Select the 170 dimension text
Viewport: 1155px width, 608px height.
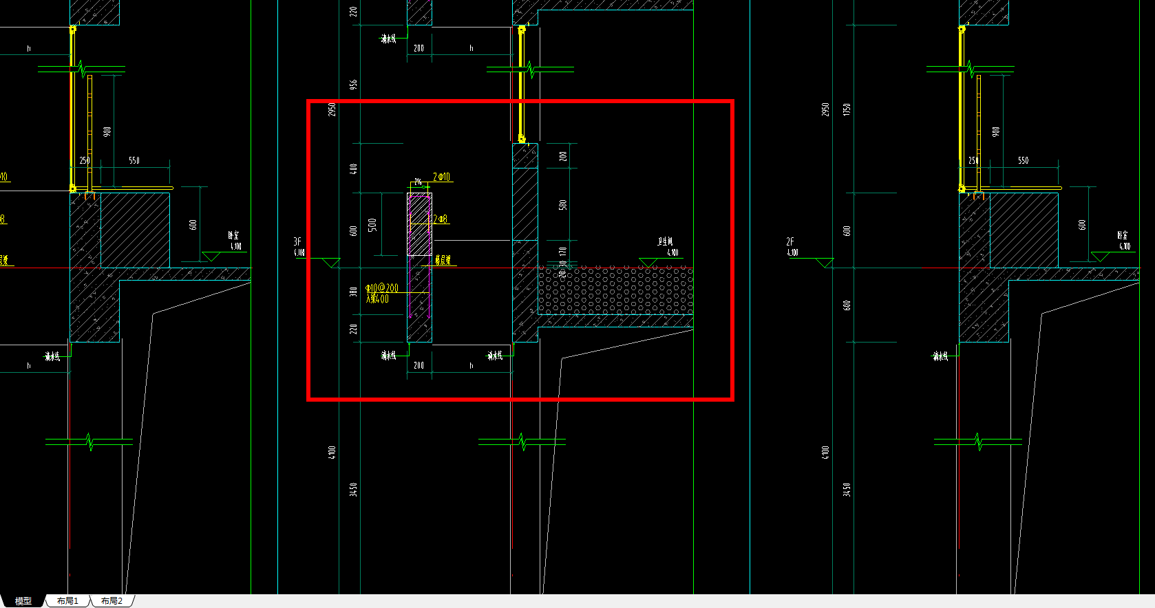562,252
